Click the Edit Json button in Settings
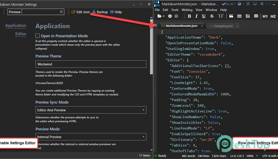278x159 pixels. click(81, 12)
